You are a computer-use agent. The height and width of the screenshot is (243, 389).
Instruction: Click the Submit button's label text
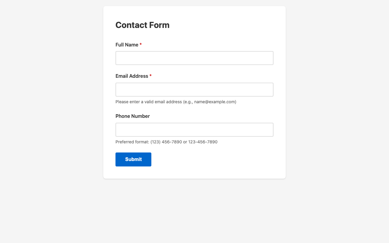(133, 159)
